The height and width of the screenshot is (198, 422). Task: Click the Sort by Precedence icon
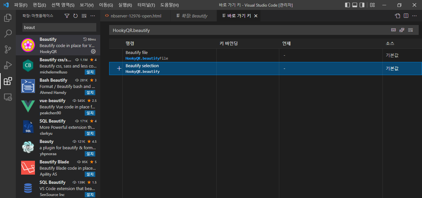(402, 30)
